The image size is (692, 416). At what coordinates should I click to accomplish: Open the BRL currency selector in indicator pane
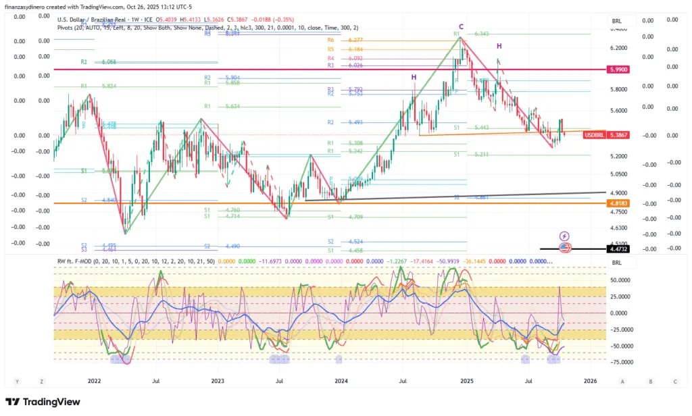pos(616,262)
